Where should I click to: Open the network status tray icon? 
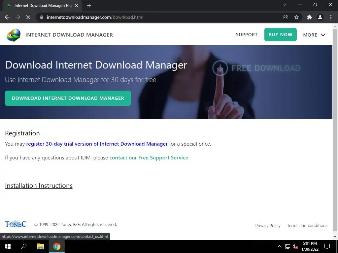tap(287, 246)
